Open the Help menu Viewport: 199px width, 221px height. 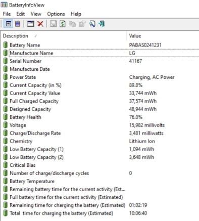(76, 14)
